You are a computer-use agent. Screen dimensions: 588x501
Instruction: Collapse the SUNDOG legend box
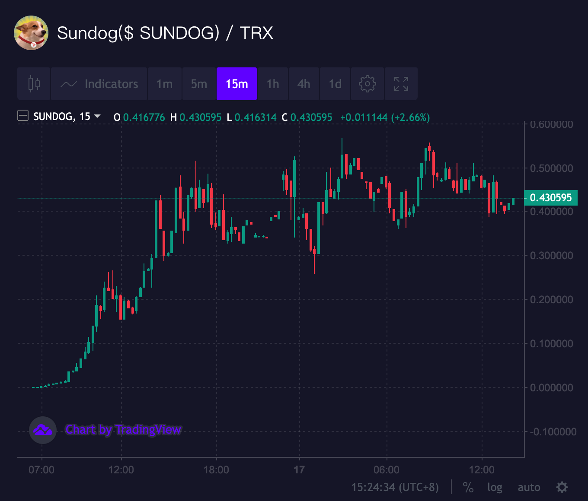click(x=23, y=116)
